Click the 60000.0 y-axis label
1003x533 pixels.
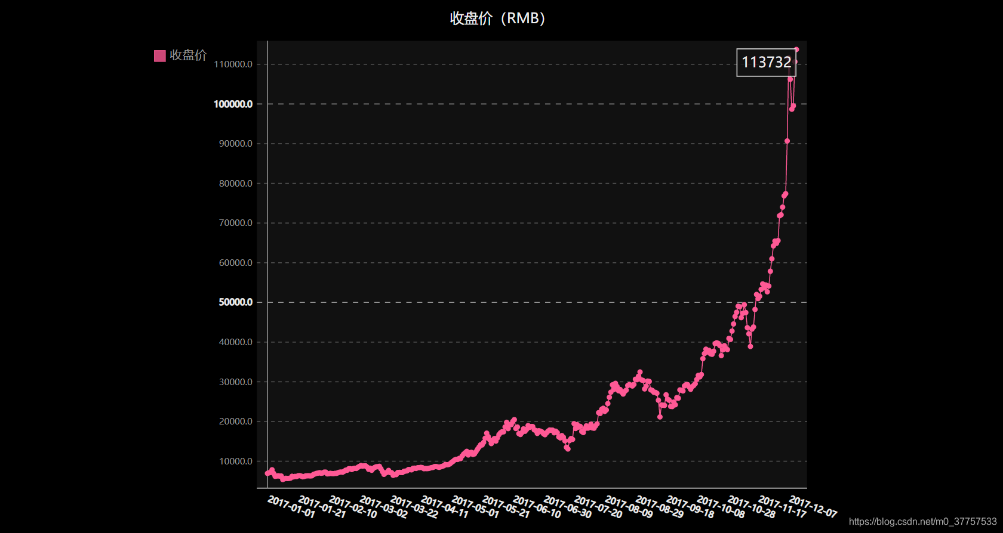(236, 263)
